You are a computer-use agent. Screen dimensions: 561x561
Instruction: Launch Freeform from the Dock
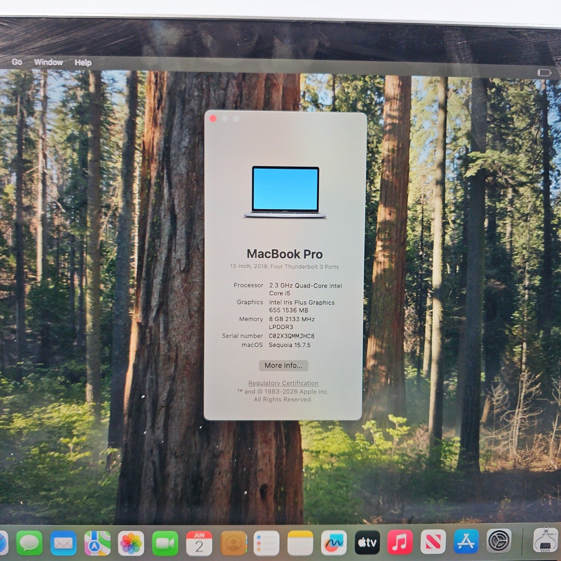pos(334,543)
